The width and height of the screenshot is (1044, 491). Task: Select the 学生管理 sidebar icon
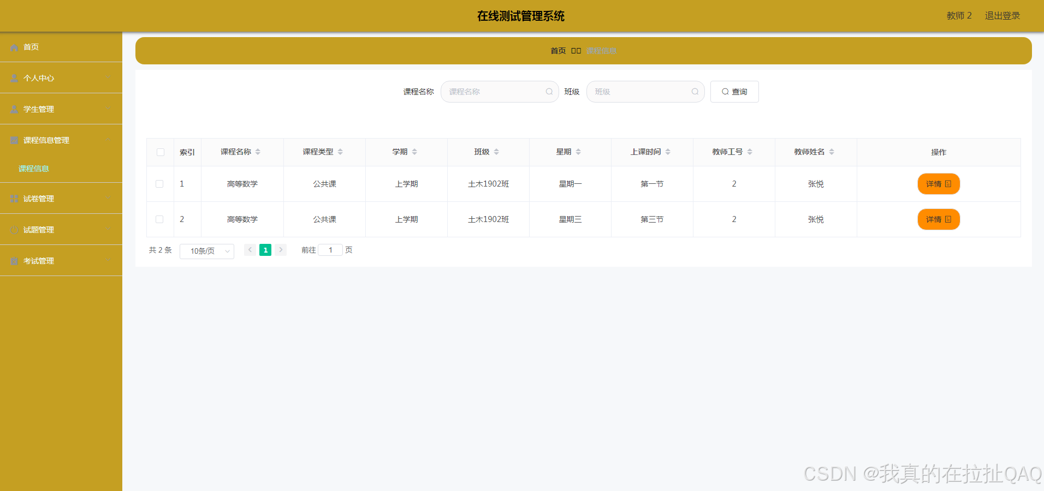point(14,109)
